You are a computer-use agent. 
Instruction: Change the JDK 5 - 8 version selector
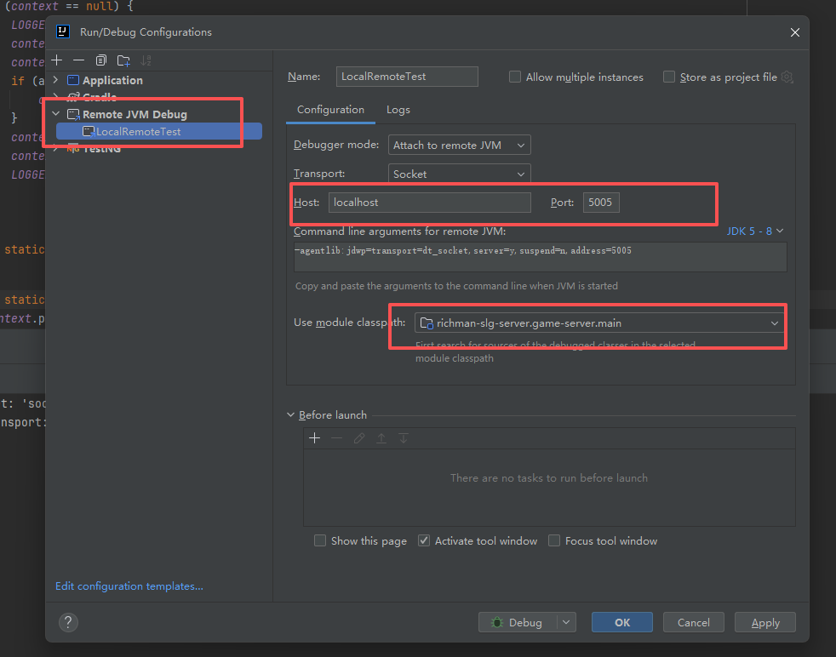pos(755,231)
